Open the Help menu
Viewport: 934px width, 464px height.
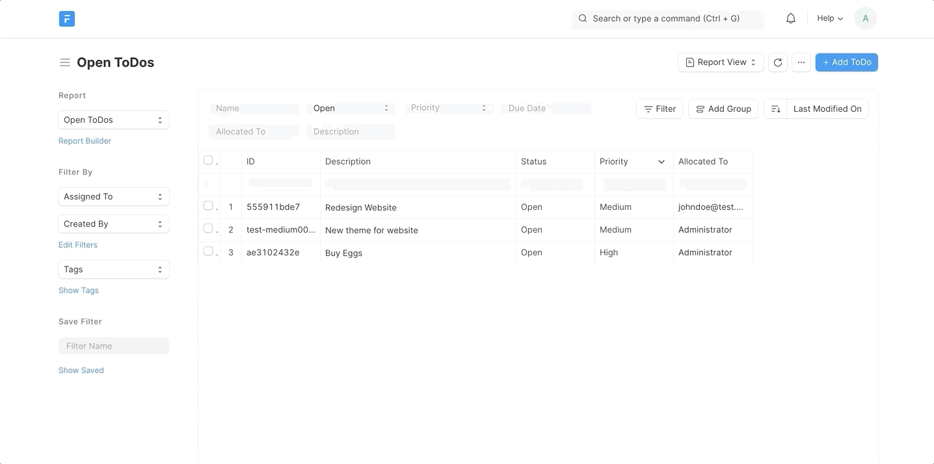(x=829, y=18)
